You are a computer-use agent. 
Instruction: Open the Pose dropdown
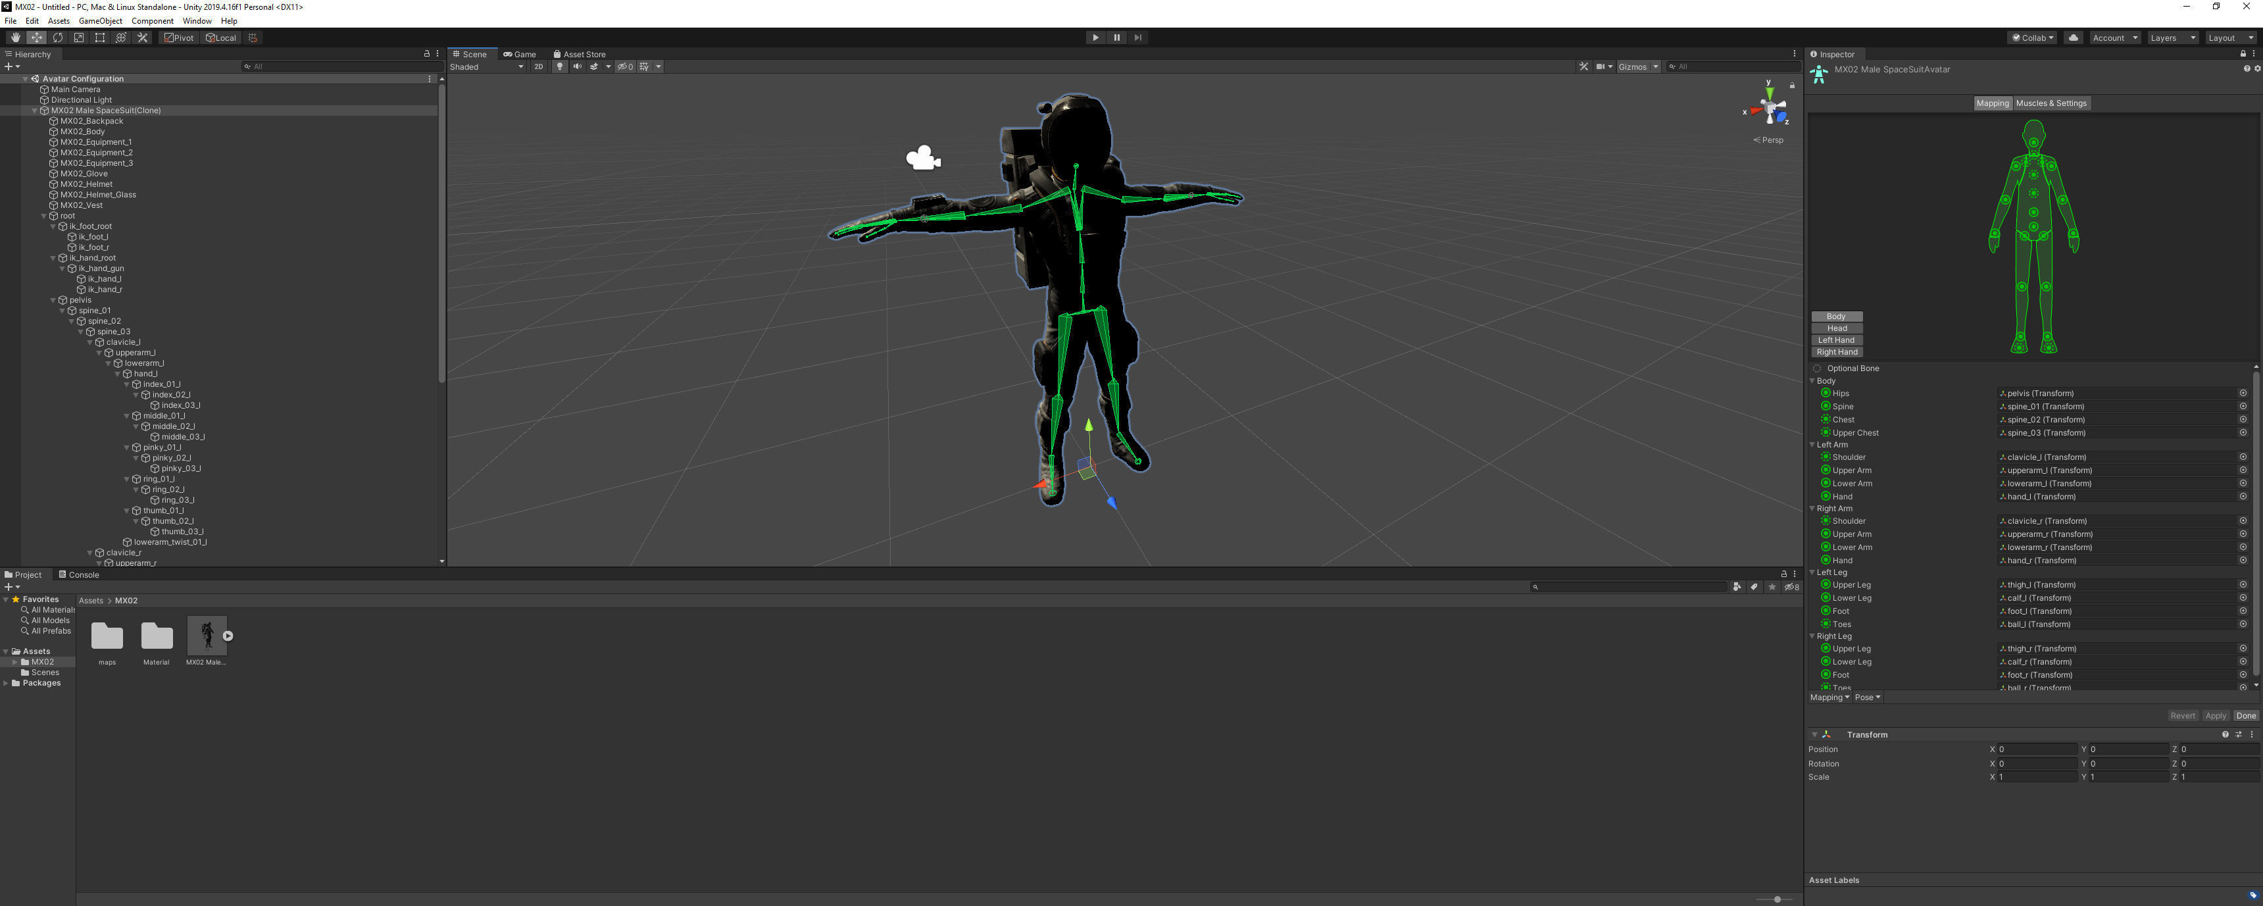pos(1868,697)
